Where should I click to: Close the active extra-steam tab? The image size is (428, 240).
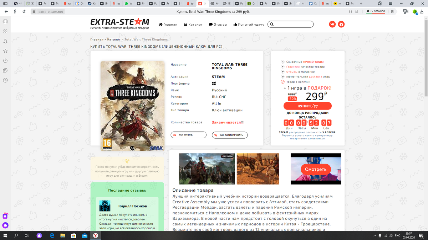205,4
